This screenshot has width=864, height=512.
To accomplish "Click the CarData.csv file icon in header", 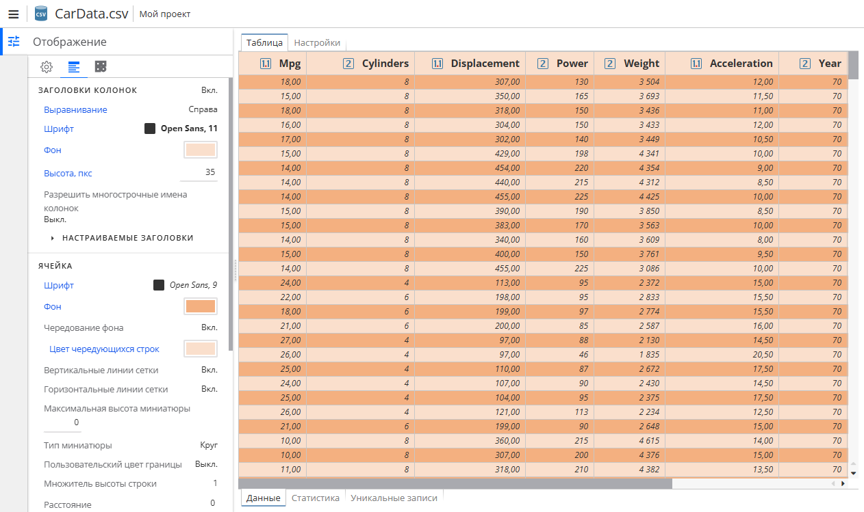I will (x=40, y=13).
